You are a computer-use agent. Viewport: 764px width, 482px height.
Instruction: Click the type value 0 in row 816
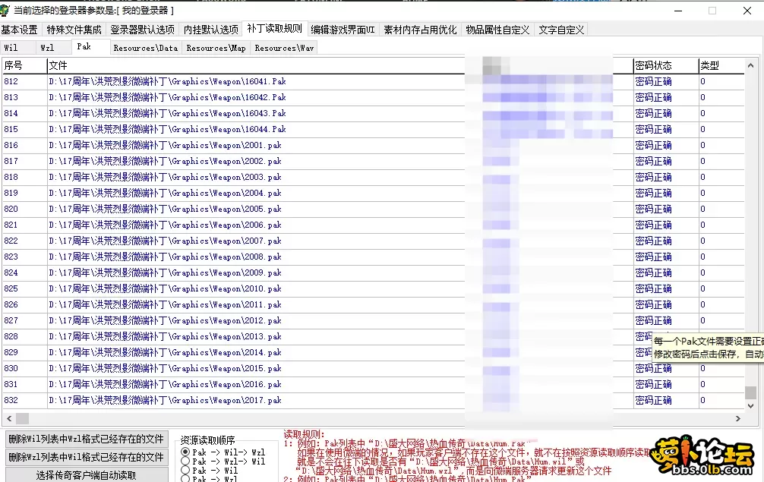[x=702, y=145]
